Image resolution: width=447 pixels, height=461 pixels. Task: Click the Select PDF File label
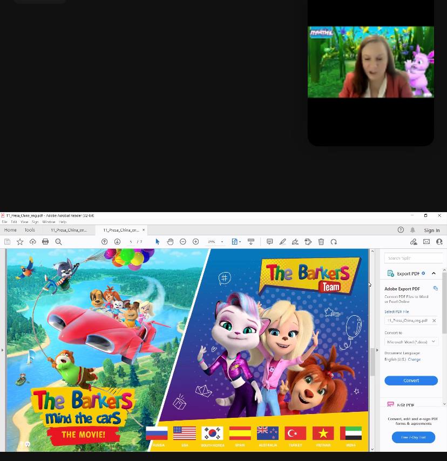point(396,311)
